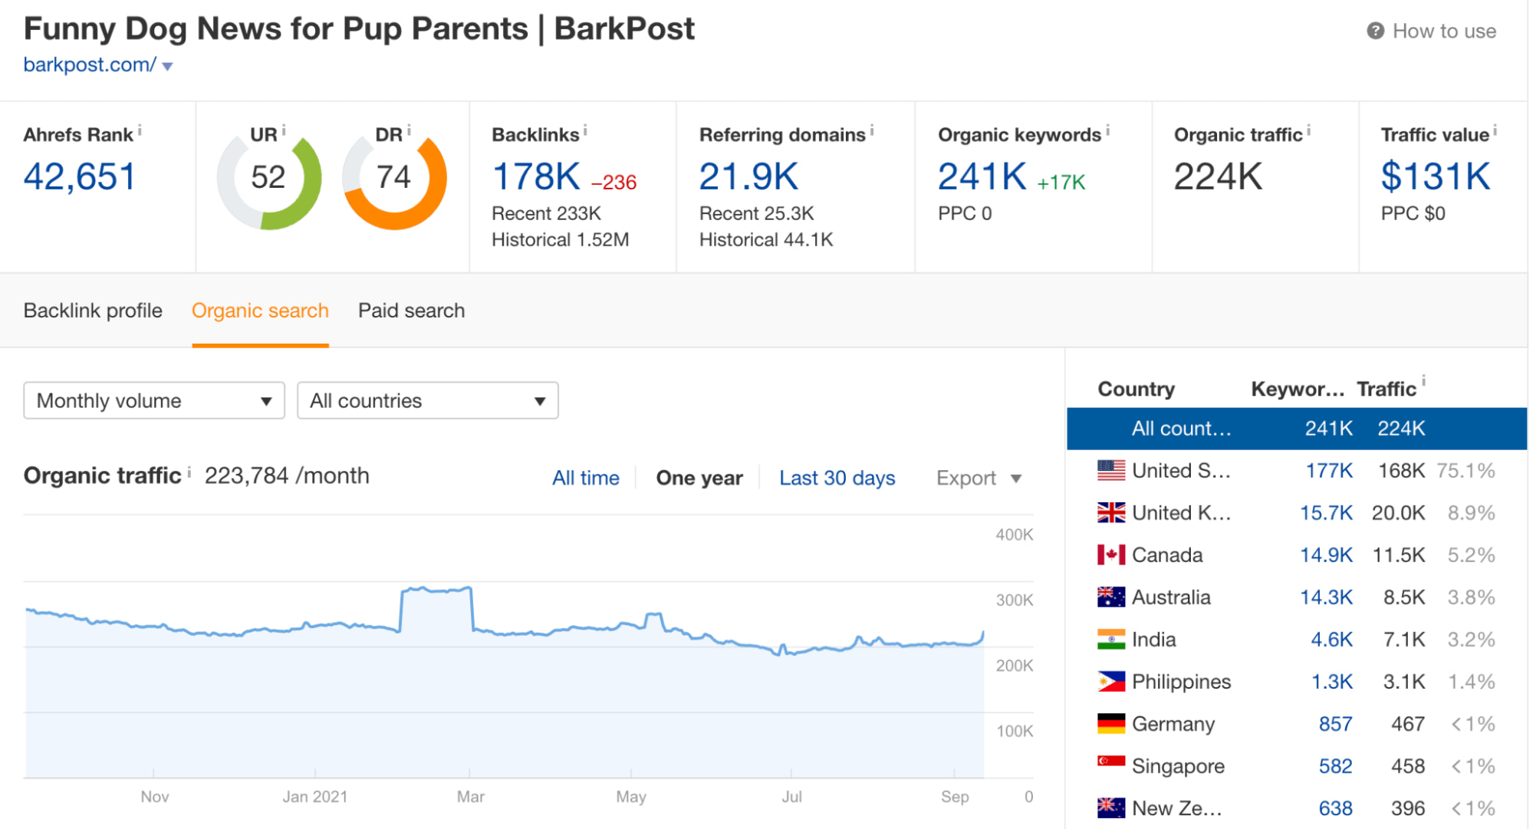Image resolution: width=1533 pixels, height=829 pixels.
Task: Click the United States flag icon
Action: point(1111,470)
